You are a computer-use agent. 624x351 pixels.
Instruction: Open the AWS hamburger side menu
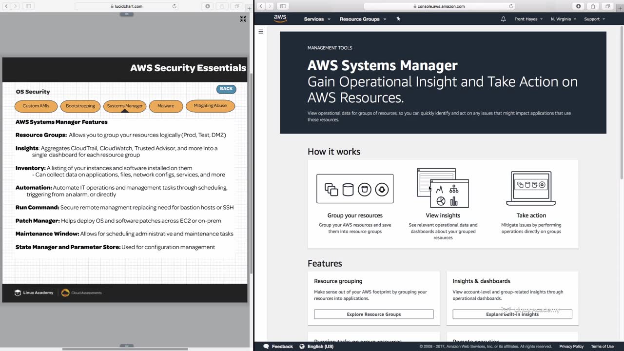coord(261,32)
